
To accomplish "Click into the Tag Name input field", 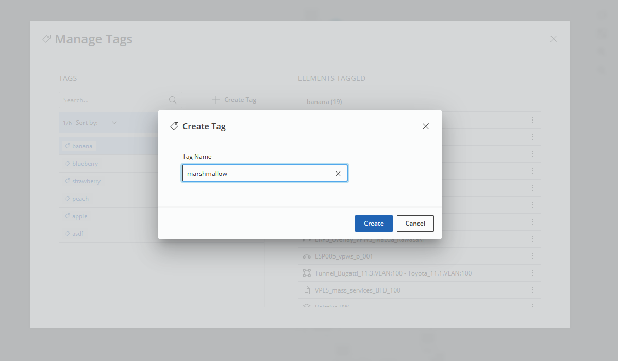I will pyautogui.click(x=258, y=174).
